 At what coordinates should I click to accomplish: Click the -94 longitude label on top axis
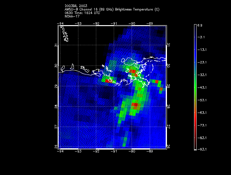pos(60,24)
